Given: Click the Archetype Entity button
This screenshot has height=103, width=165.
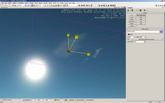Looking at the screenshot, I should pyautogui.click(x=141, y=15).
